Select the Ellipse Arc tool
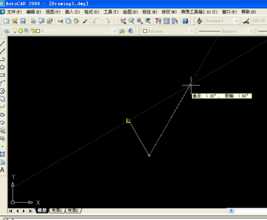The width and height of the screenshot is (267, 220). [x=3, y=123]
